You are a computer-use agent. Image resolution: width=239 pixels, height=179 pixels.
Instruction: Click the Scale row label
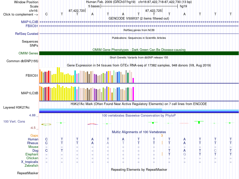(34, 6)
